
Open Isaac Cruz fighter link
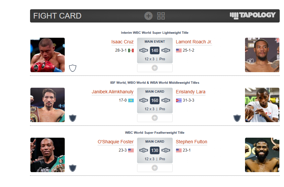tap(122, 42)
